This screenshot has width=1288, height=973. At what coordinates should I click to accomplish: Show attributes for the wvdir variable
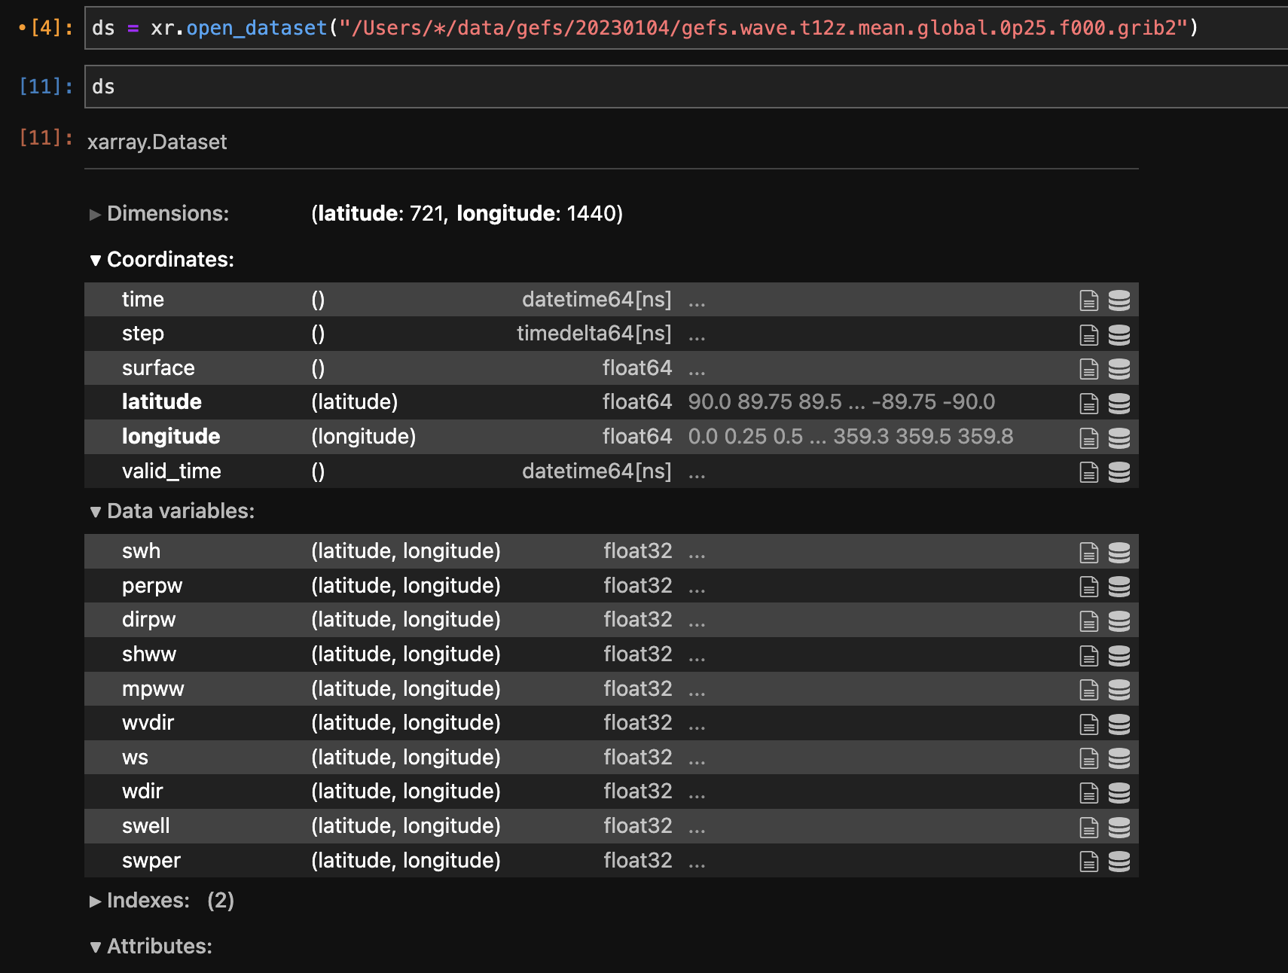point(1089,723)
